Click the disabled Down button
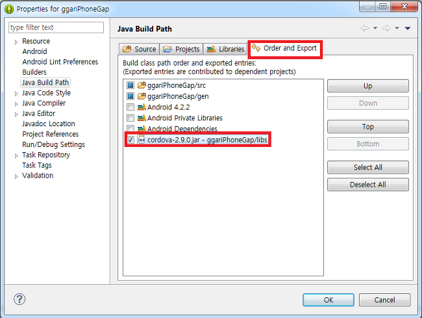This screenshot has width=422, height=318. point(368,103)
